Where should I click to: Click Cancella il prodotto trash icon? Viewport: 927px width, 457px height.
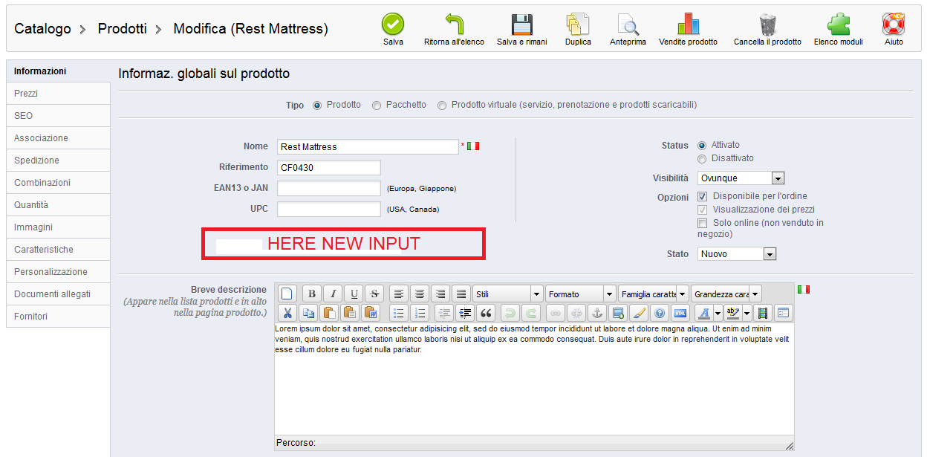(x=766, y=25)
